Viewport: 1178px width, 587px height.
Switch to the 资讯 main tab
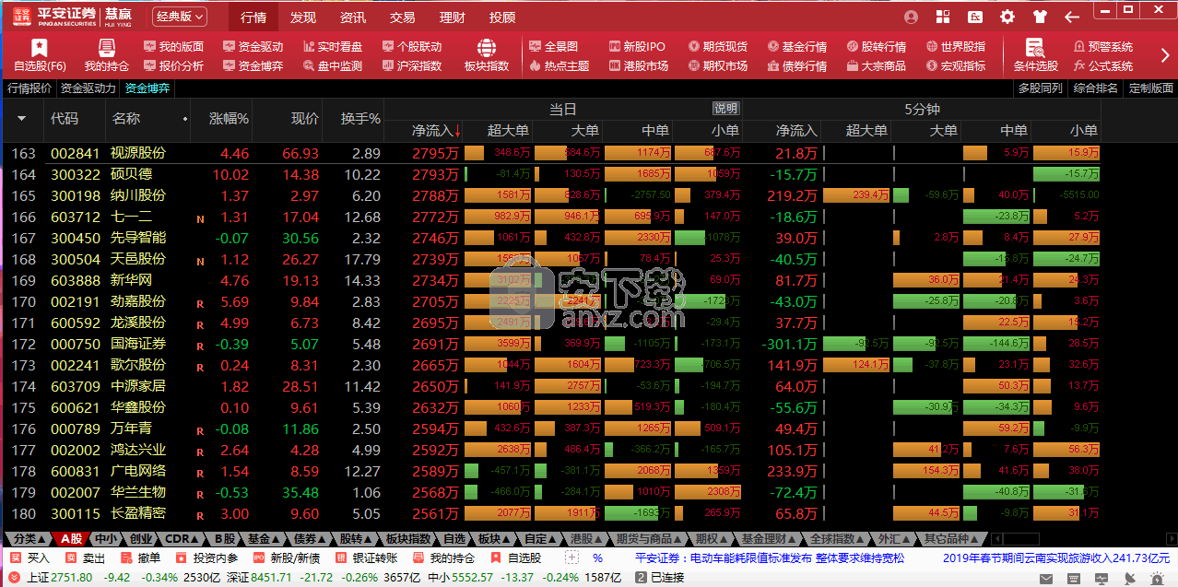353,17
